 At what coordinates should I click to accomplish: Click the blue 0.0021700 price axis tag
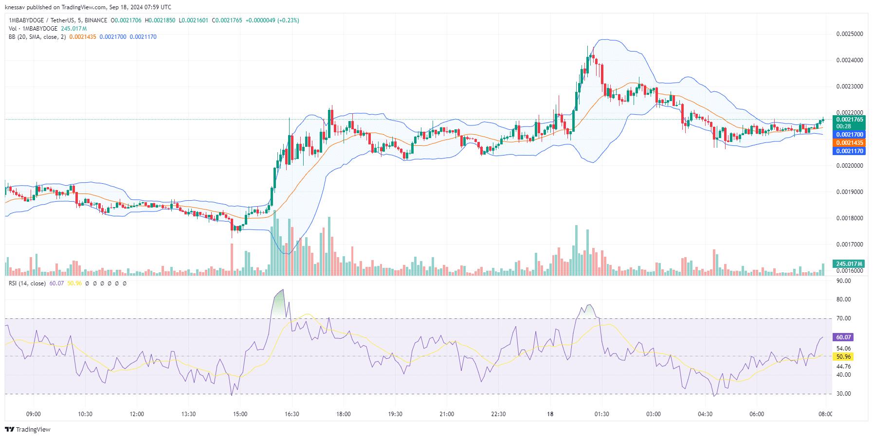tap(850, 135)
